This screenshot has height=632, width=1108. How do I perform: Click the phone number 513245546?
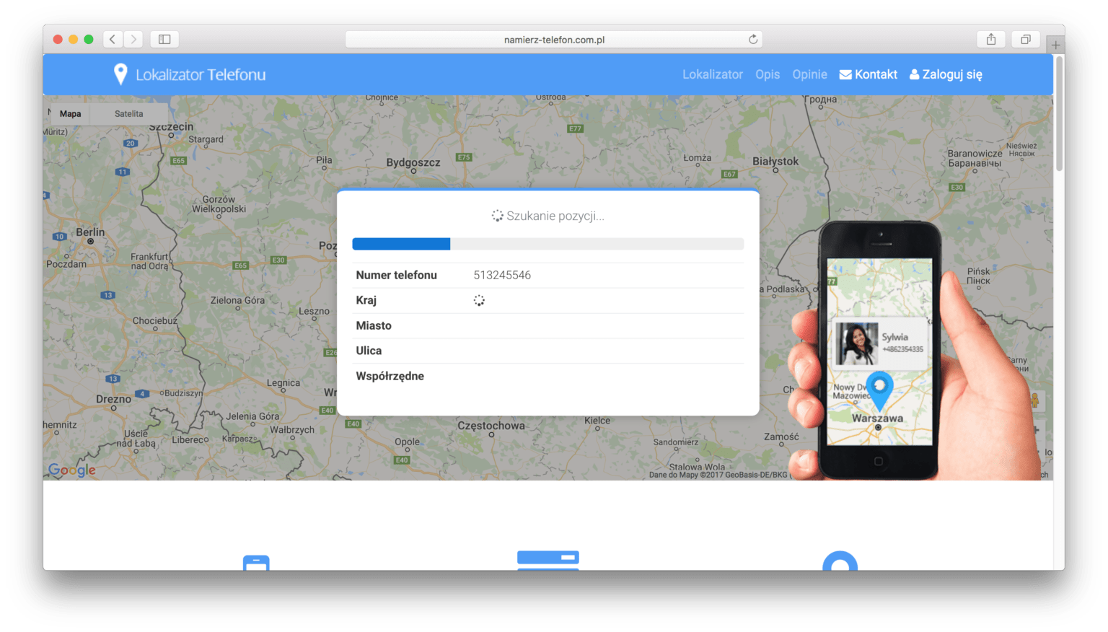pyautogui.click(x=502, y=275)
